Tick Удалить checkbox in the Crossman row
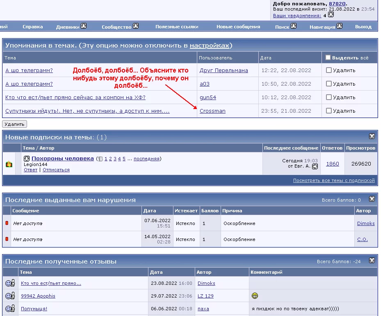This screenshot has height=316, width=383. [x=328, y=111]
